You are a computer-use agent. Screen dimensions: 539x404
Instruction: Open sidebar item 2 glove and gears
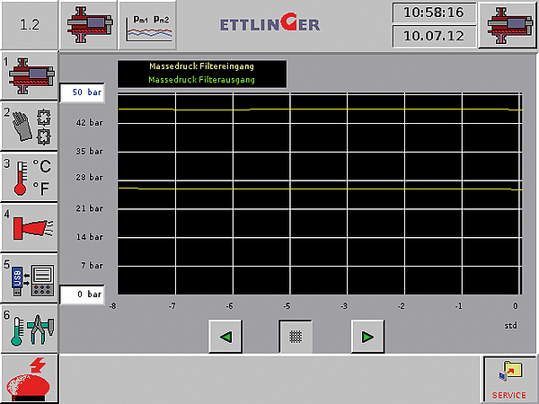29,127
